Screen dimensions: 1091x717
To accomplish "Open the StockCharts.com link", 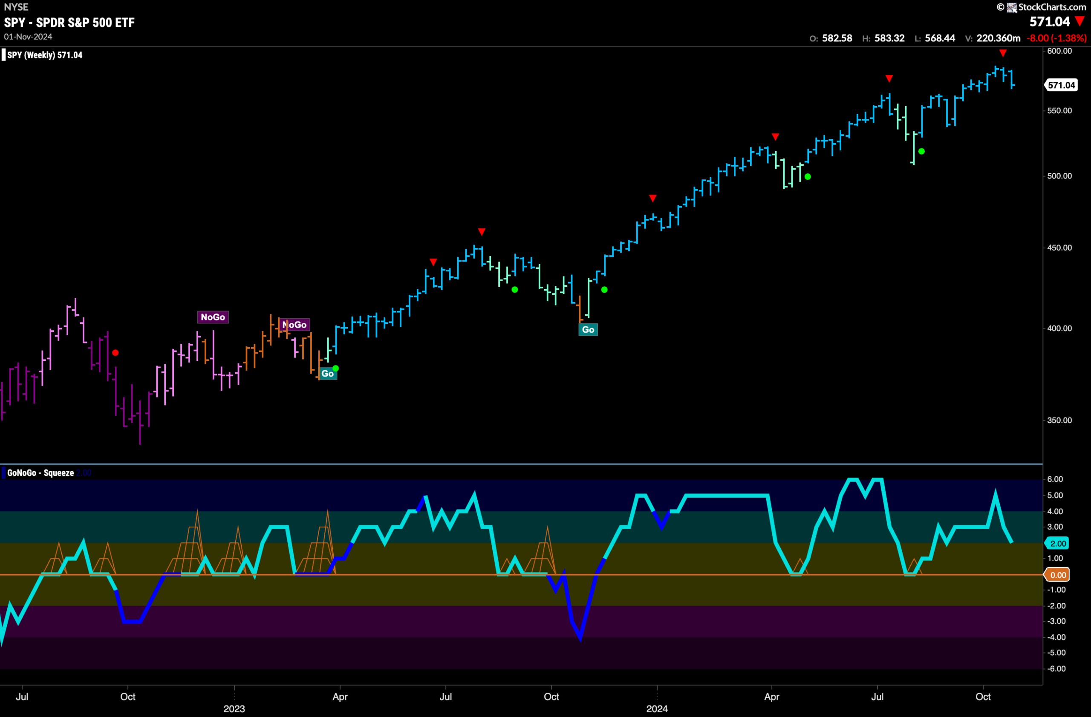I will [1052, 7].
